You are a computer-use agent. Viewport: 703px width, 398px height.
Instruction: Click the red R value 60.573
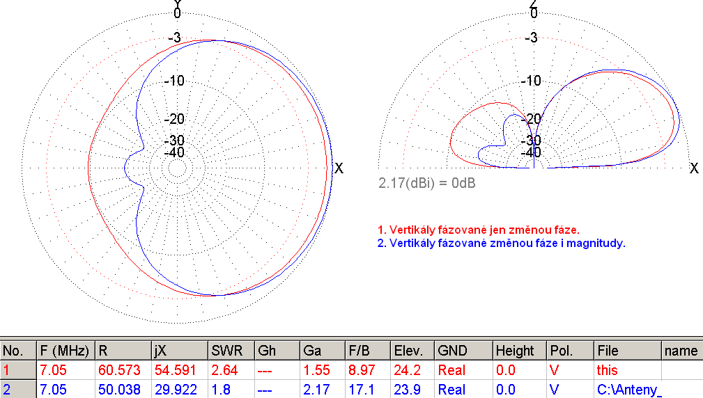(125, 370)
